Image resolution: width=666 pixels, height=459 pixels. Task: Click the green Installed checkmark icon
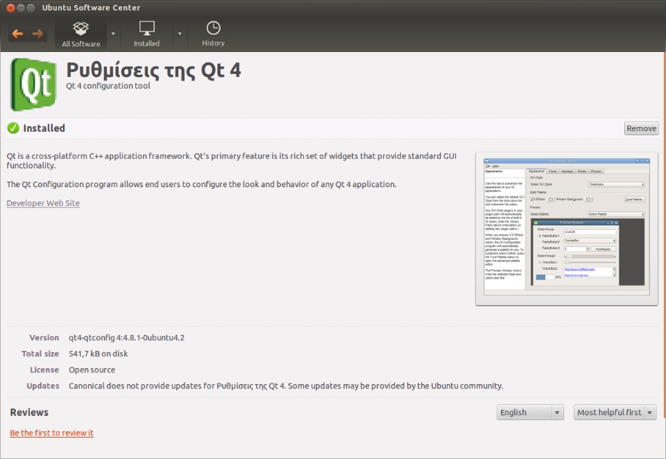click(x=13, y=128)
